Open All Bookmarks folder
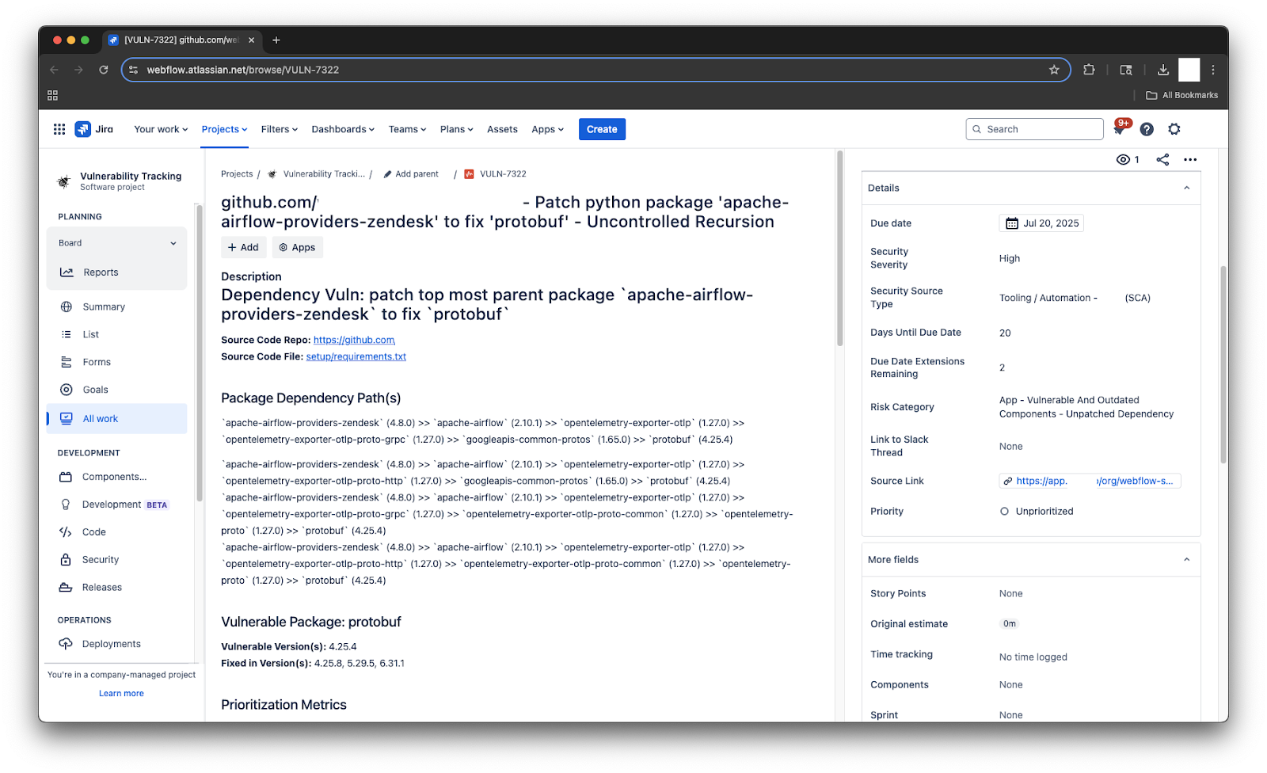Image resolution: width=1267 pixels, height=773 pixels. click(1181, 95)
